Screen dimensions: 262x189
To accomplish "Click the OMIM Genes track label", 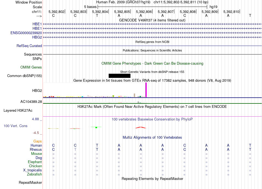I will tap(31, 67).
